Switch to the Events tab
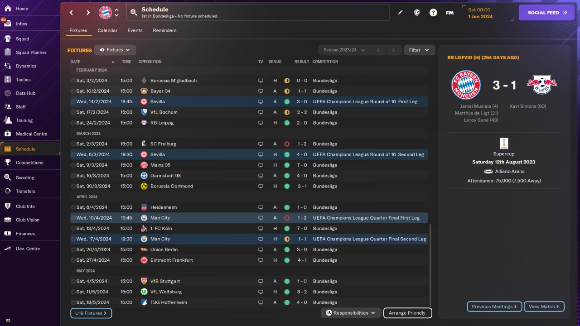Image resolution: width=580 pixels, height=326 pixels. click(x=135, y=30)
